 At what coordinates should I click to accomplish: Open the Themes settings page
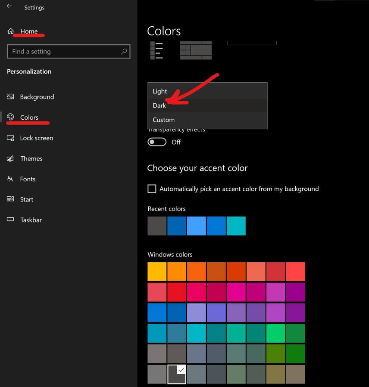(x=31, y=158)
